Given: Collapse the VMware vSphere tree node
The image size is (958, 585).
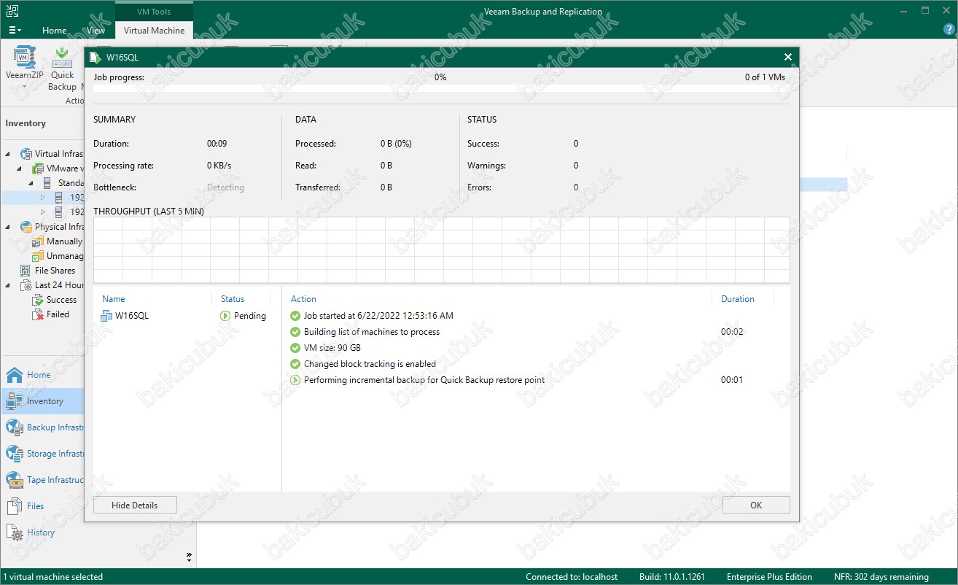Looking at the screenshot, I should tap(20, 168).
